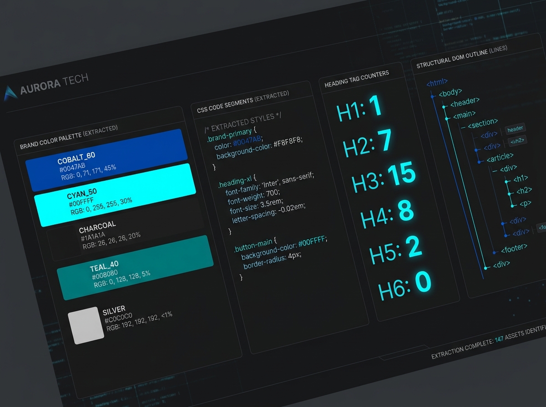Select the <body> node in DOM outline

point(450,93)
